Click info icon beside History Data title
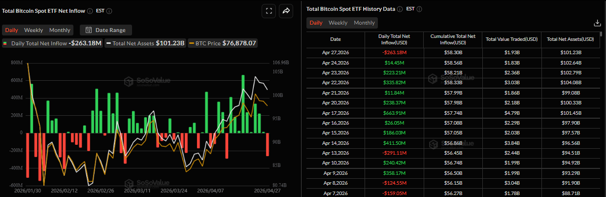The image size is (606, 197). [x=400, y=9]
